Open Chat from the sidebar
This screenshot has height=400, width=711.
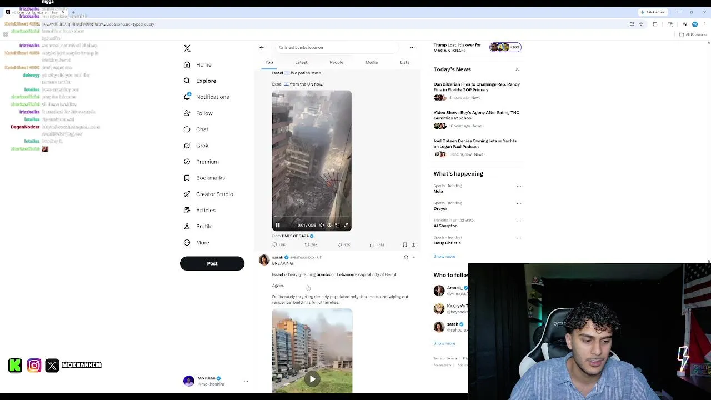[196, 129]
